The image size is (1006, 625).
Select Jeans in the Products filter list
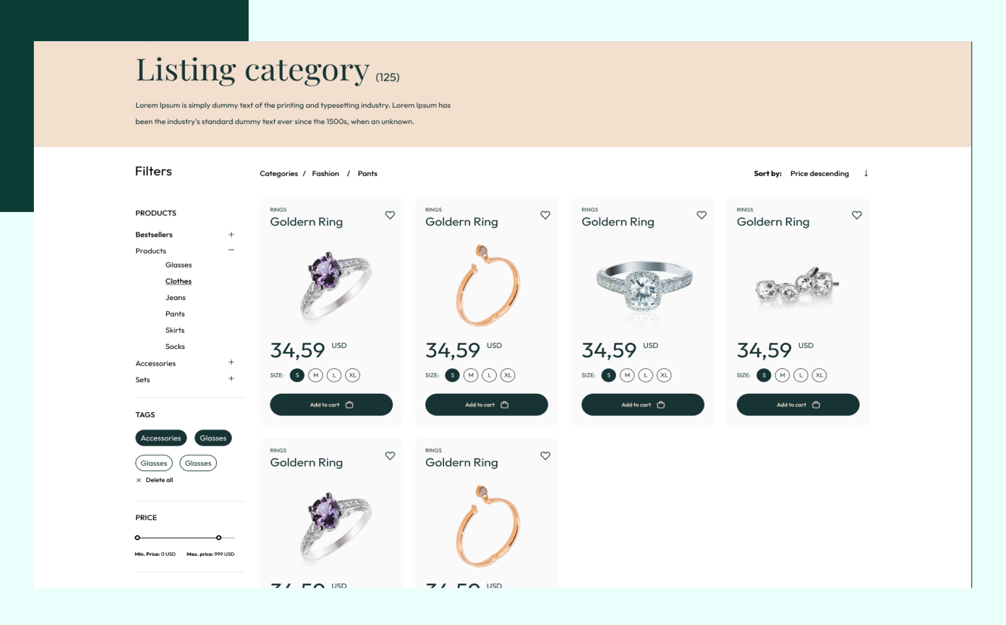175,297
